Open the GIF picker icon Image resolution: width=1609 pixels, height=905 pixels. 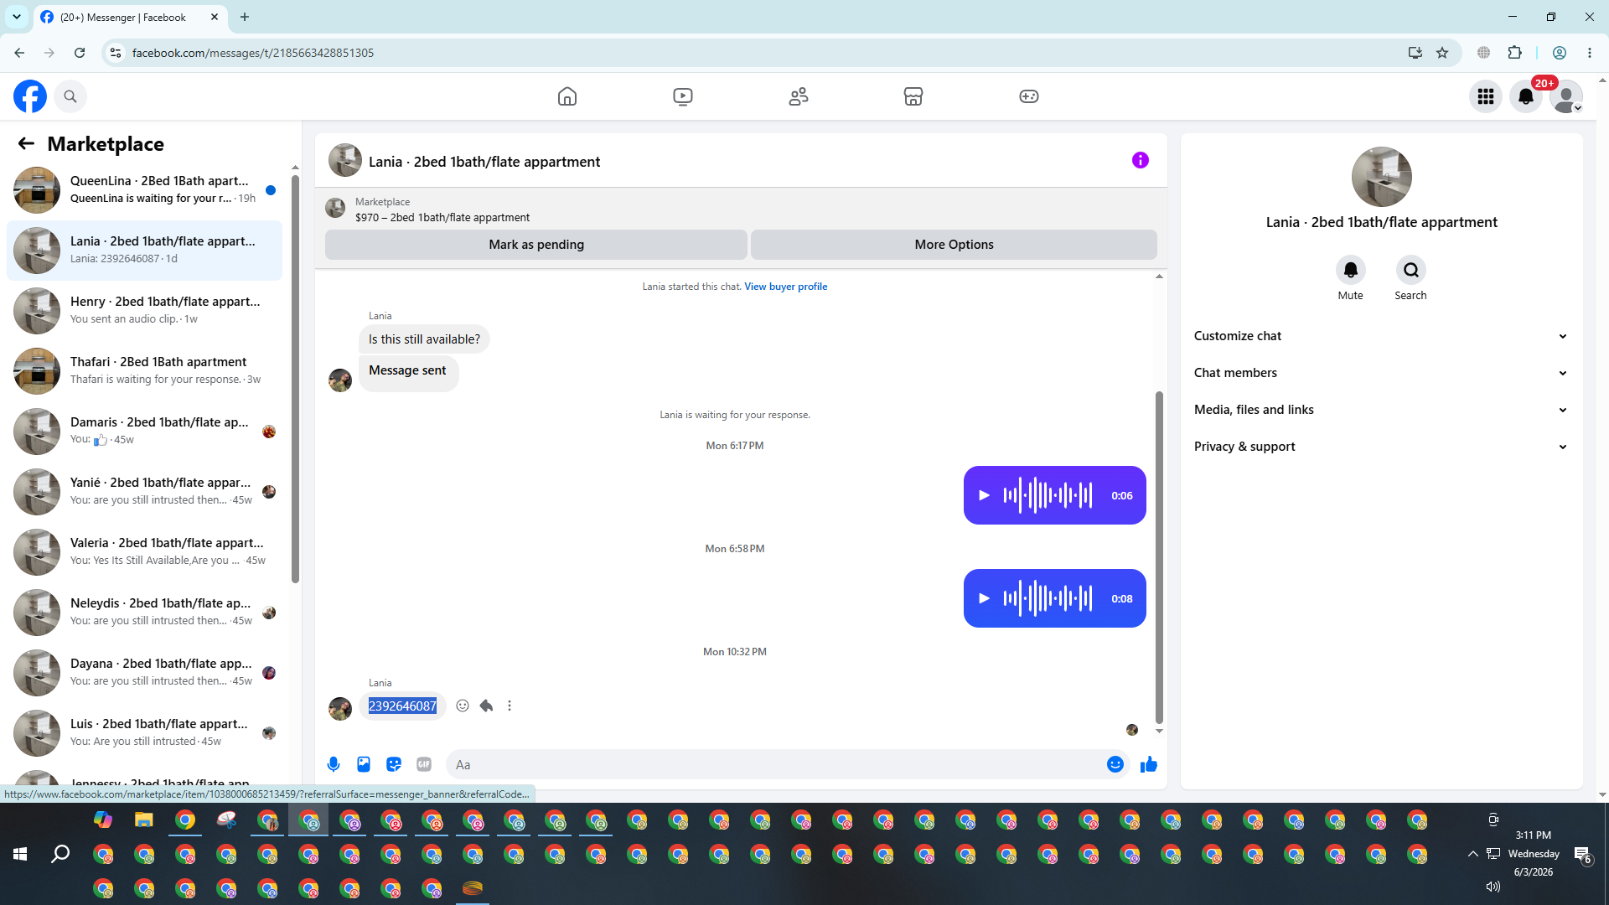(424, 764)
